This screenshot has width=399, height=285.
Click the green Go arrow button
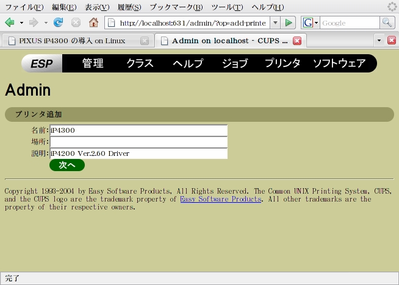pos(289,23)
